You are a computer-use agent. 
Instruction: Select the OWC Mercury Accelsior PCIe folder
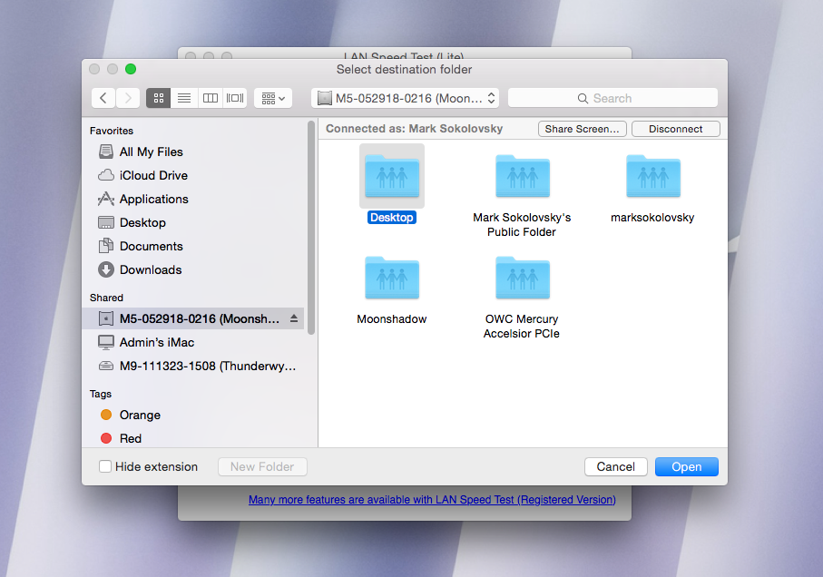(522, 280)
